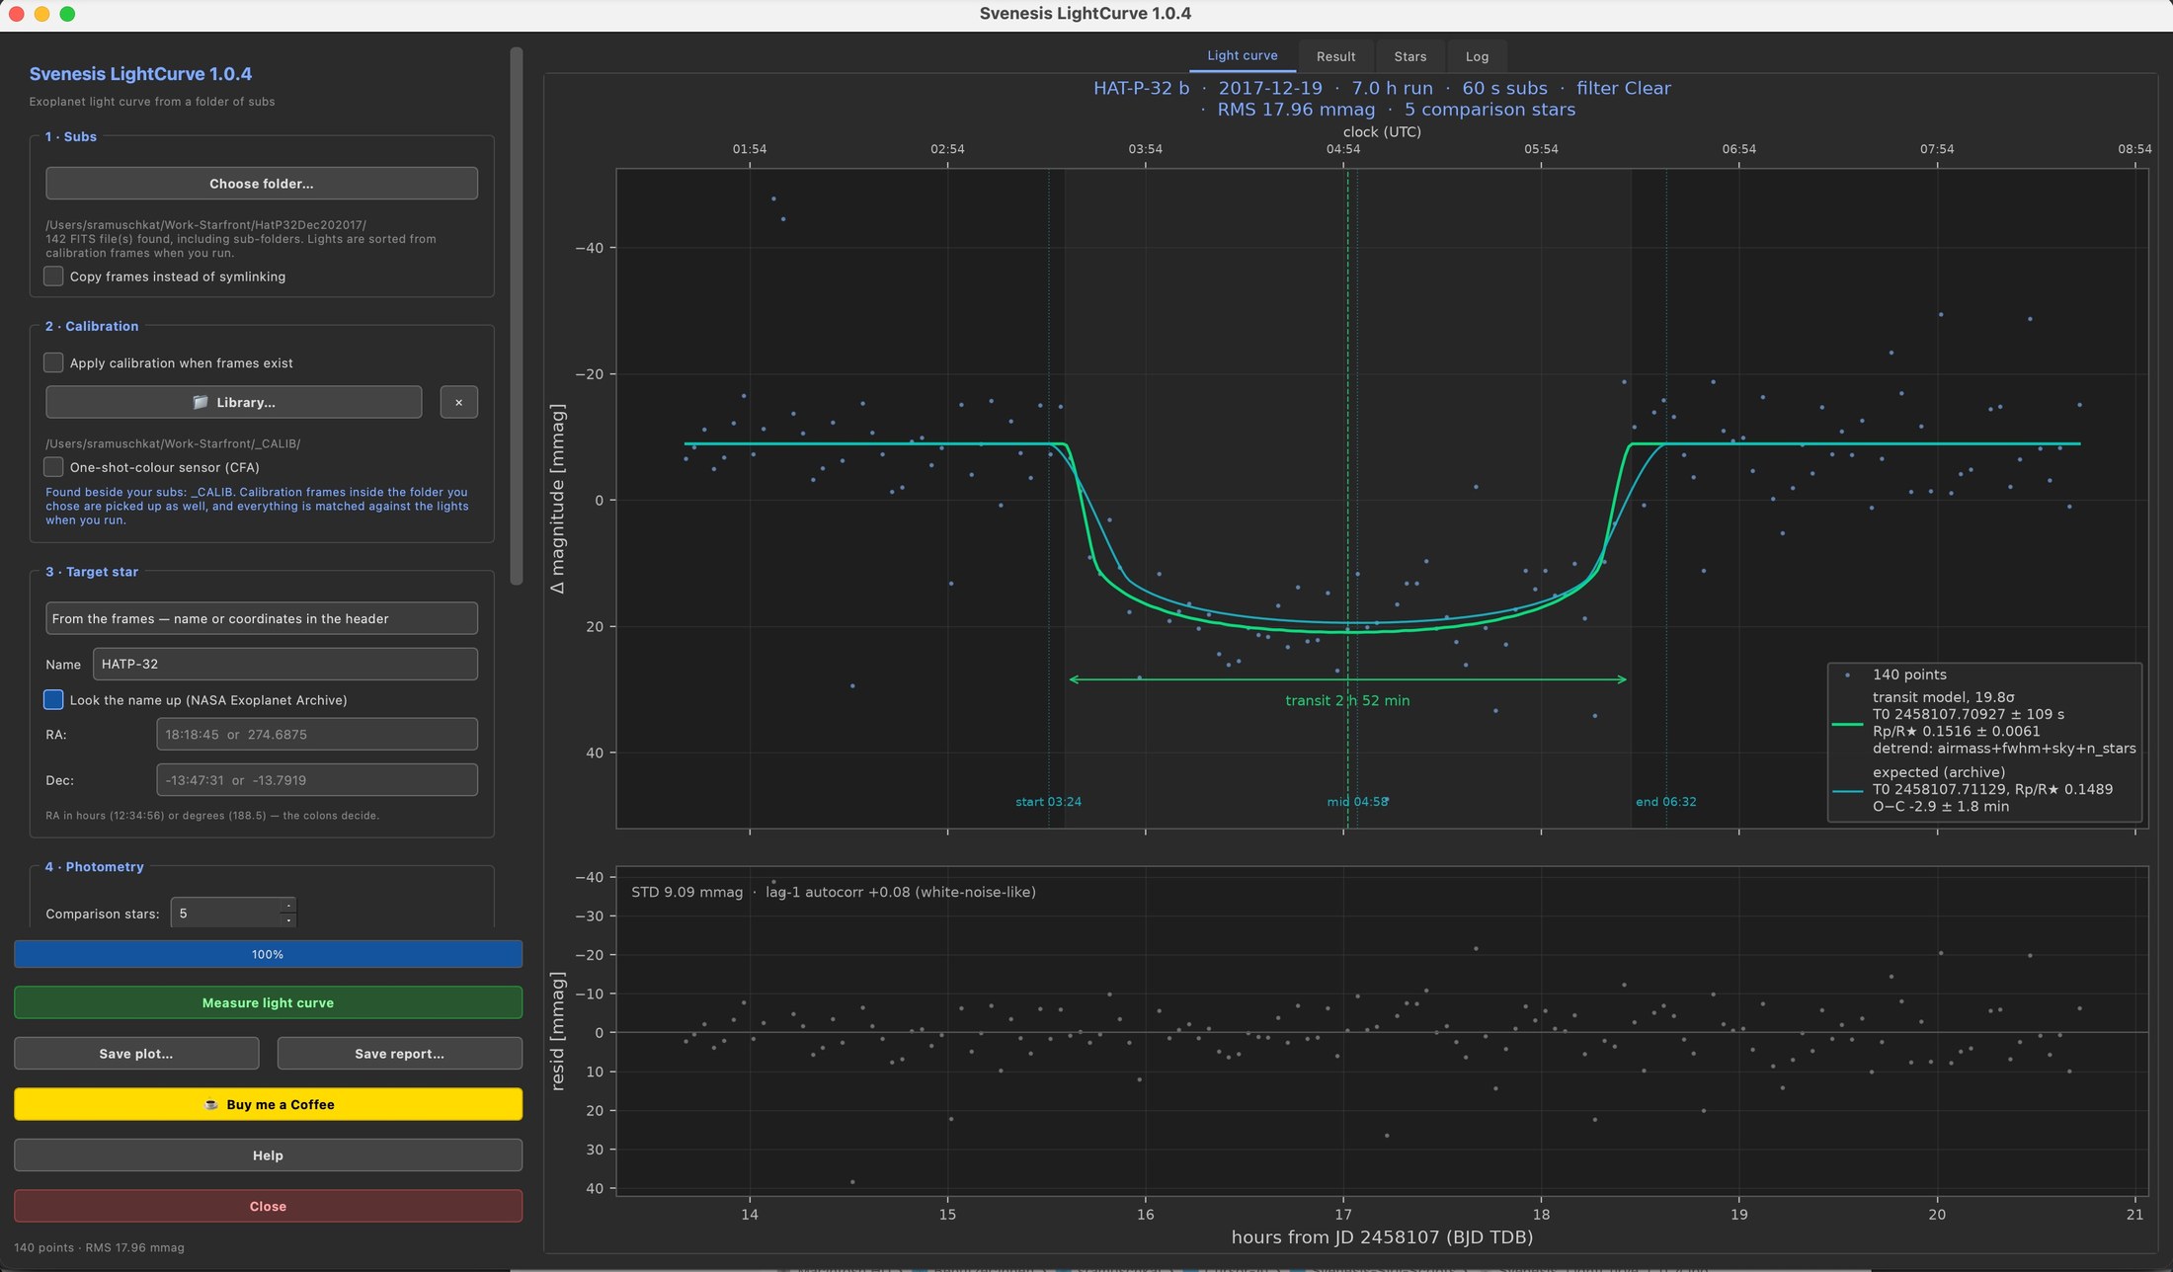Click Save report...
Screen dimensions: 2173x1272
[x=399, y=1054]
